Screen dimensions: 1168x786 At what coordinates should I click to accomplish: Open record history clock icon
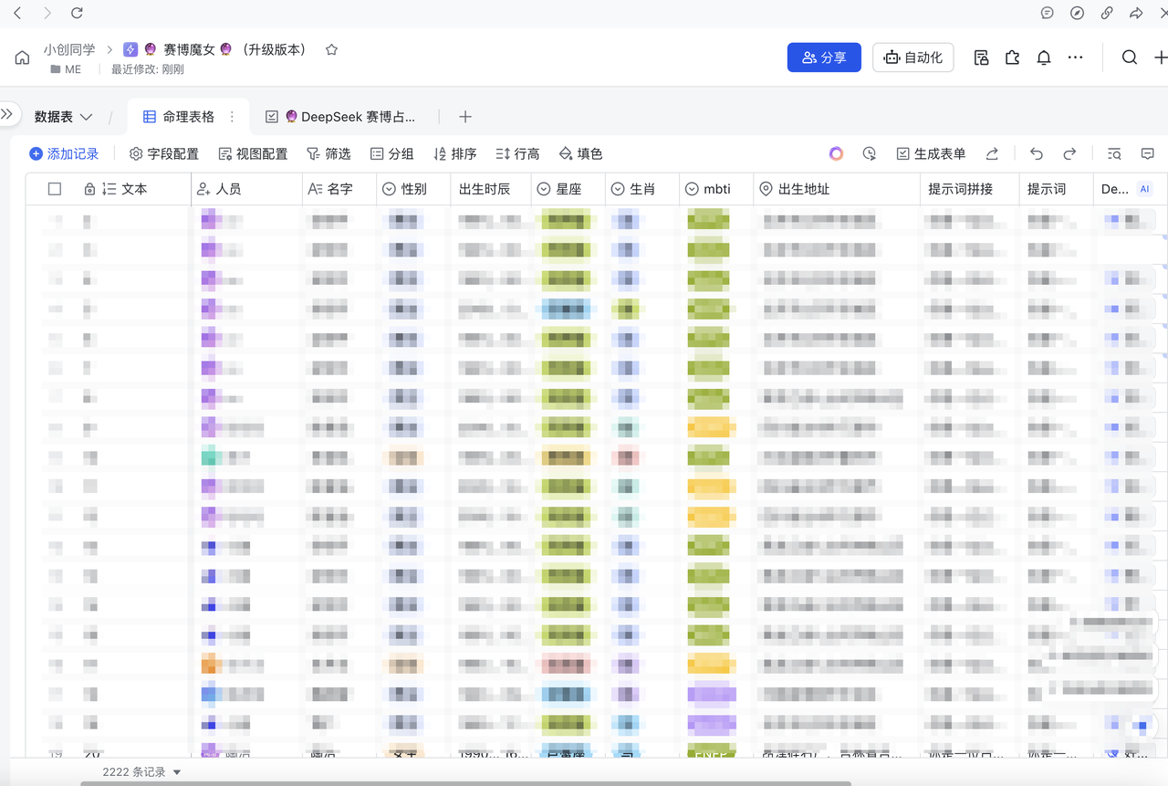pos(869,153)
